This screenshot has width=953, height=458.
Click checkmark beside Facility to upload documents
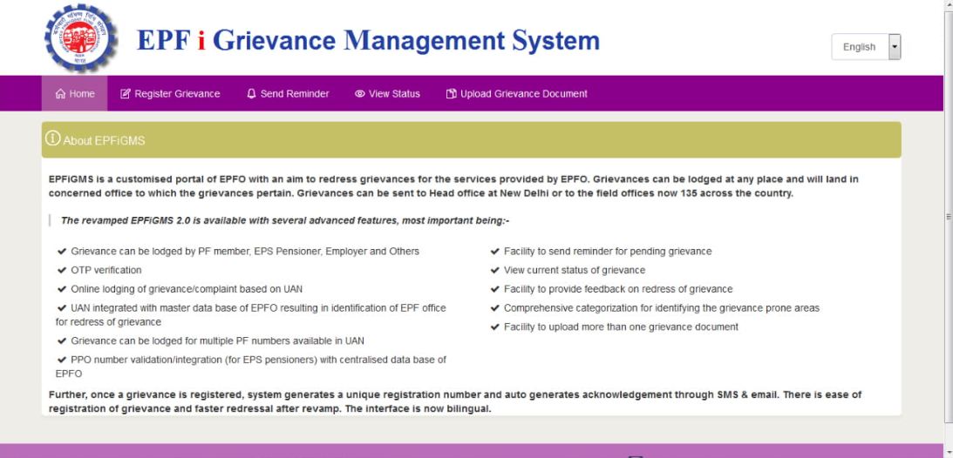point(495,327)
